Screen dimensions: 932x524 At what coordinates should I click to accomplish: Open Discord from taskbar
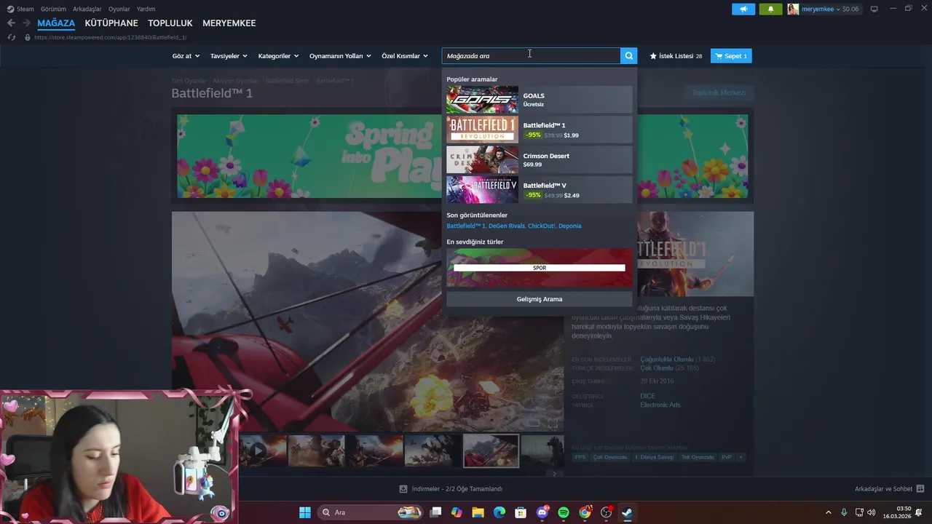(x=542, y=512)
